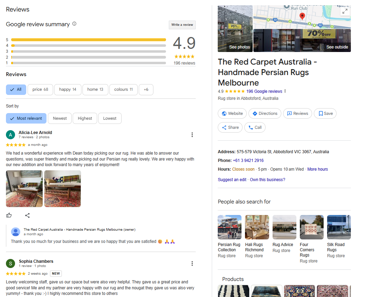The height and width of the screenshot is (297, 368).
Task: Select the All reviews filter chip
Action: [x=16, y=90]
